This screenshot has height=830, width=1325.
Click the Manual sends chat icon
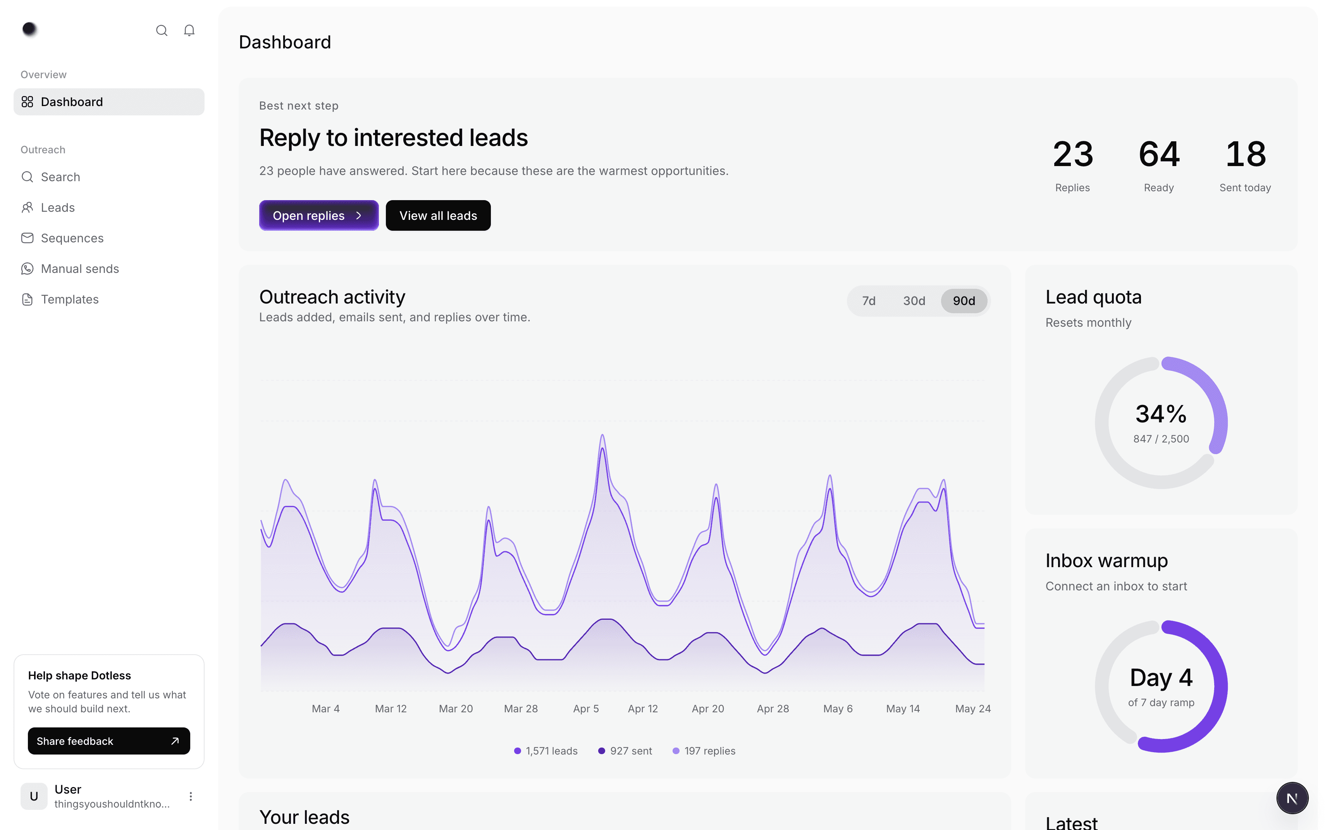coord(28,269)
